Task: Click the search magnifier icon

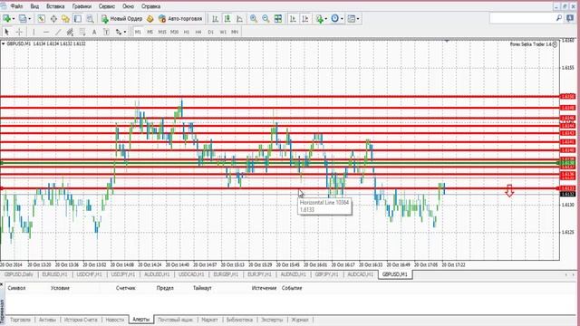Action: coord(559,18)
